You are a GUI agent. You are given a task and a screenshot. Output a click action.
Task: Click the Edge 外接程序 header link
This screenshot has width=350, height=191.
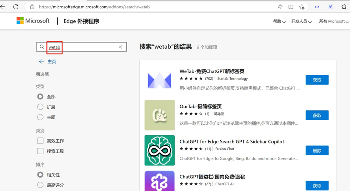[x=81, y=21]
